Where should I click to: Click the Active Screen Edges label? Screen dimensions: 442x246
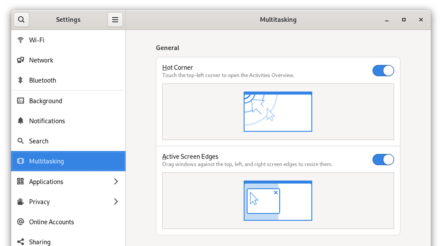(x=190, y=156)
